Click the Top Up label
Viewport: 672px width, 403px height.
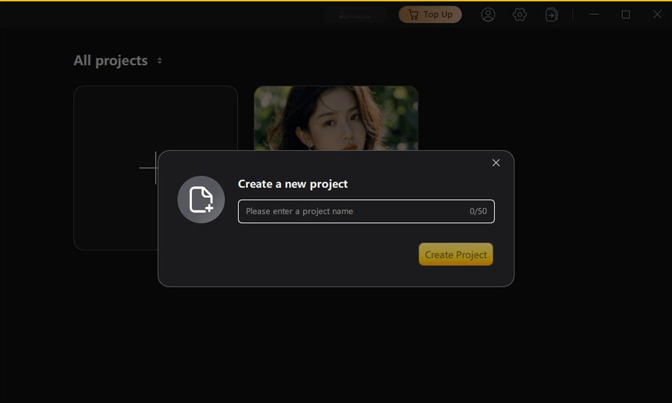pos(438,15)
